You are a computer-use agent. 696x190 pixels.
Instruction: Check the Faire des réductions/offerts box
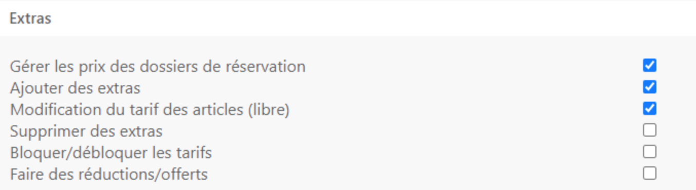tap(650, 173)
